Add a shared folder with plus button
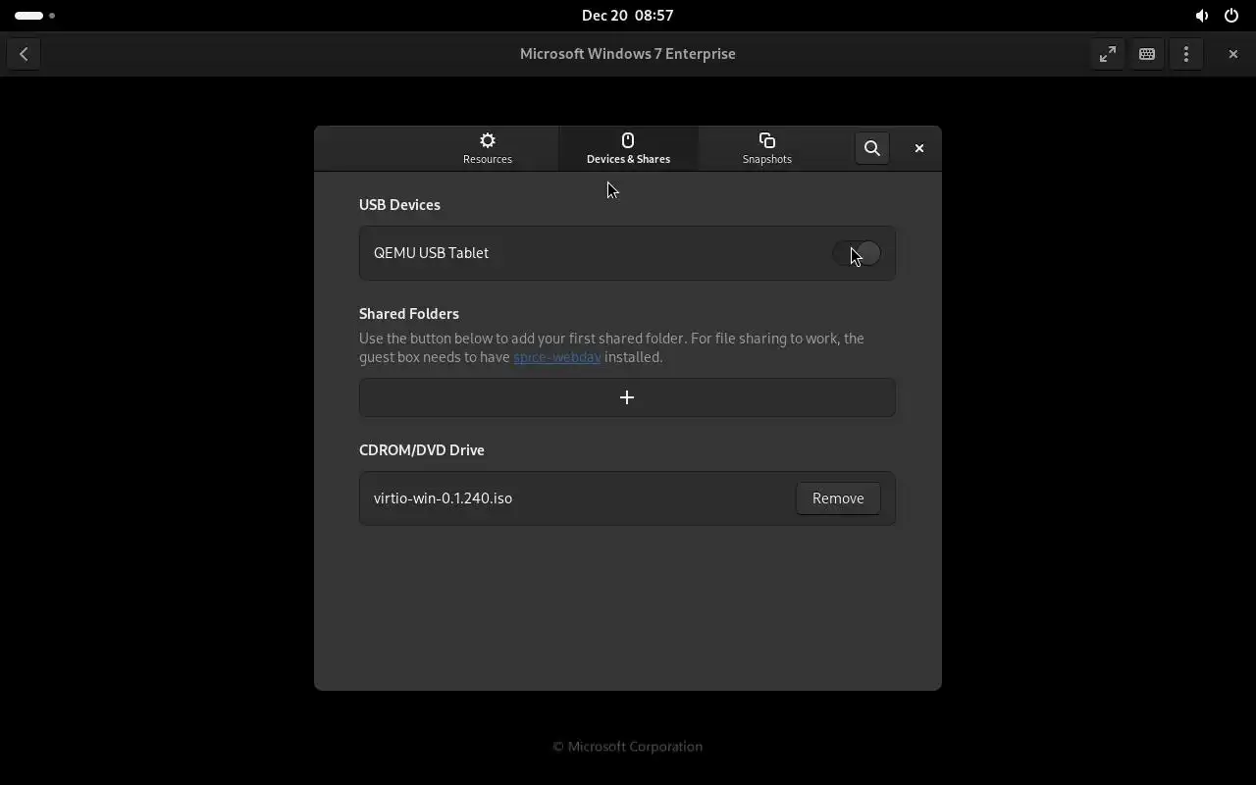This screenshot has width=1256, height=785. tap(627, 397)
